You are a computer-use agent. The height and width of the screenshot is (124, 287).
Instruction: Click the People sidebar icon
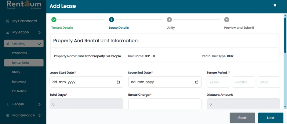[x=8, y=104]
